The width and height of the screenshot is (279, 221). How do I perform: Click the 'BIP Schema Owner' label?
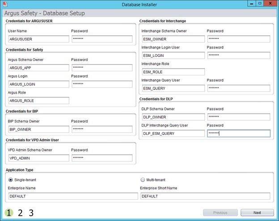[x=24, y=121]
